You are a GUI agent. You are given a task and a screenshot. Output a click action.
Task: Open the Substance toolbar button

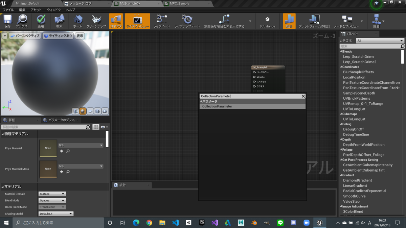click(x=267, y=21)
